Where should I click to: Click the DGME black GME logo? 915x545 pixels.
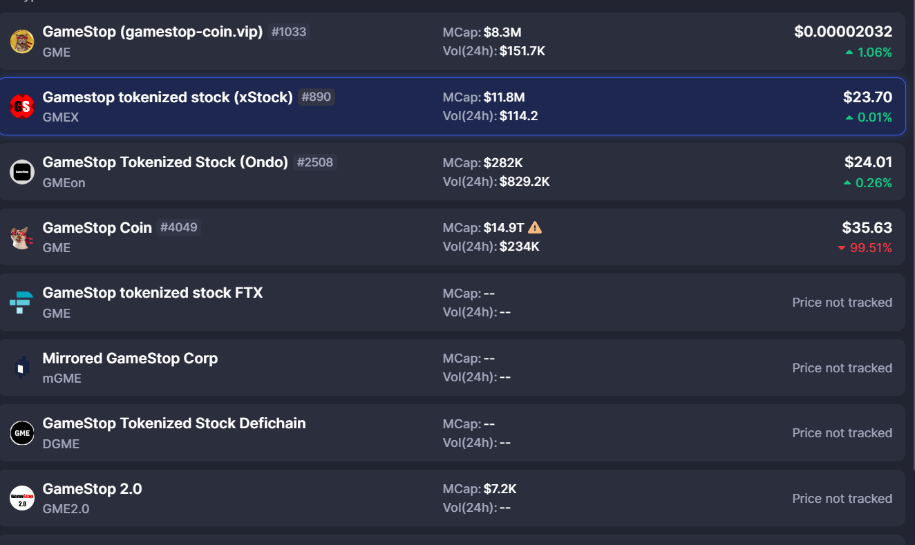coord(22,433)
